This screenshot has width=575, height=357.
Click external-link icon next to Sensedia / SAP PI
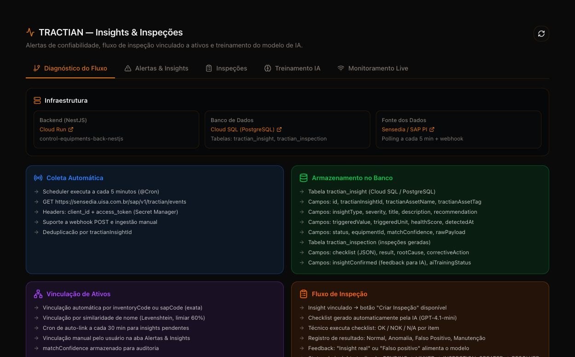[x=432, y=129]
